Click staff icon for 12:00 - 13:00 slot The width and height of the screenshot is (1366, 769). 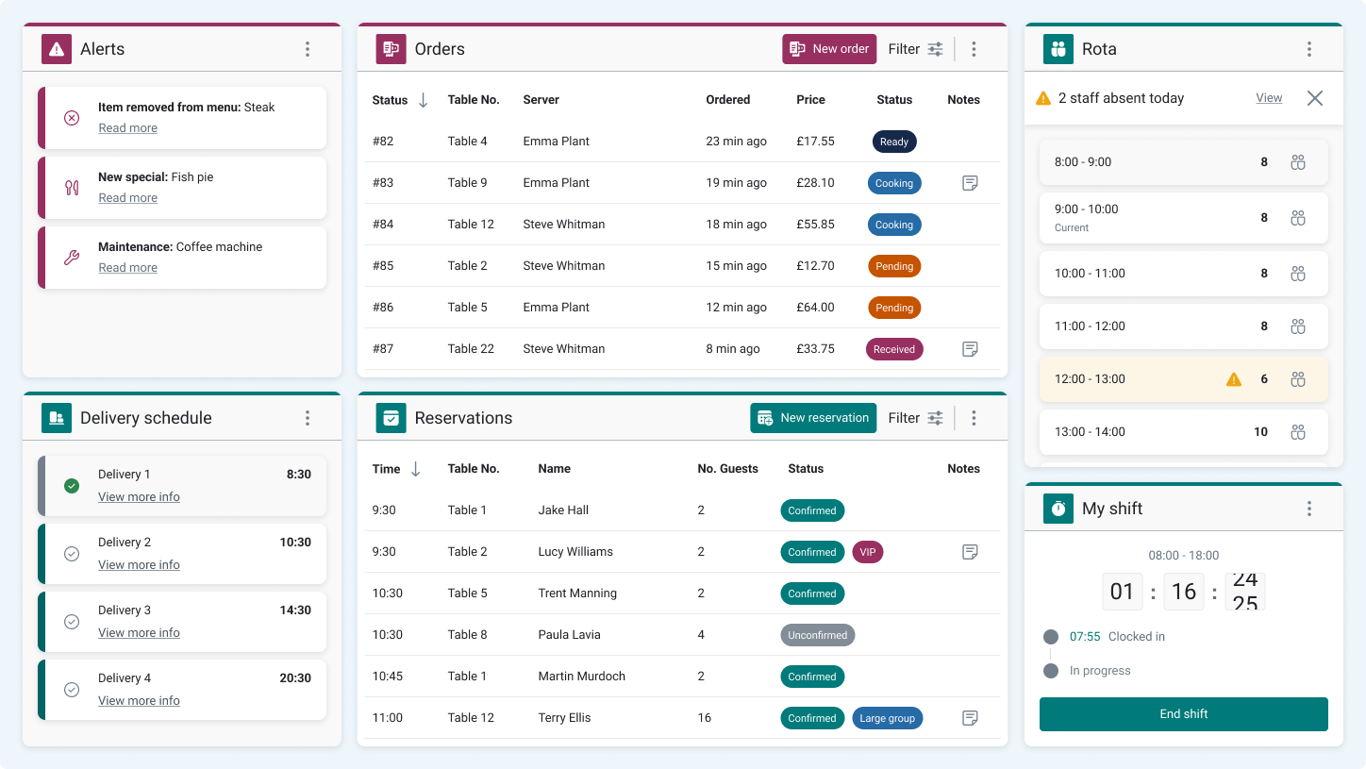[1298, 379]
